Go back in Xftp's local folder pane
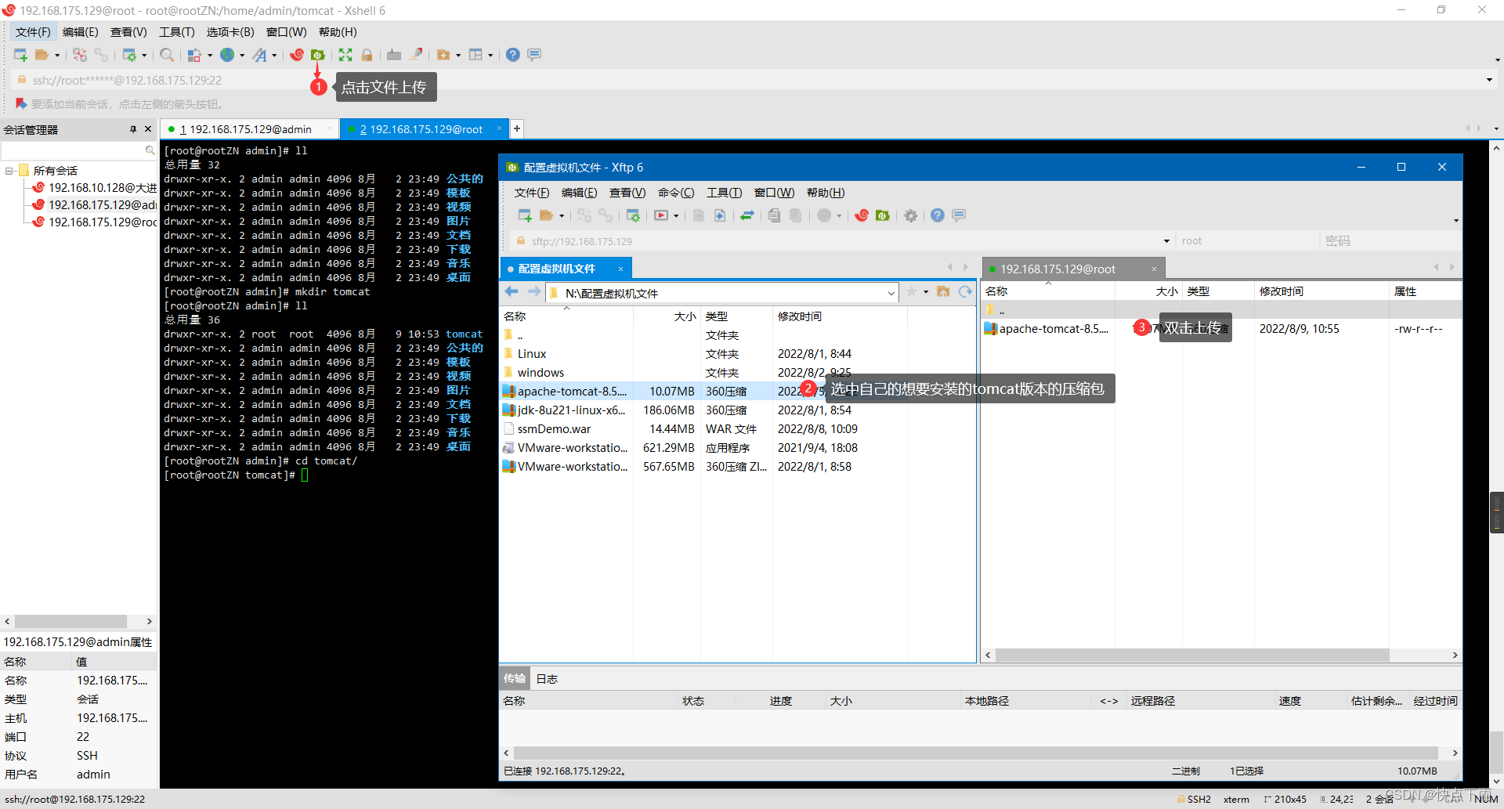The height and width of the screenshot is (809, 1504). pyautogui.click(x=512, y=292)
